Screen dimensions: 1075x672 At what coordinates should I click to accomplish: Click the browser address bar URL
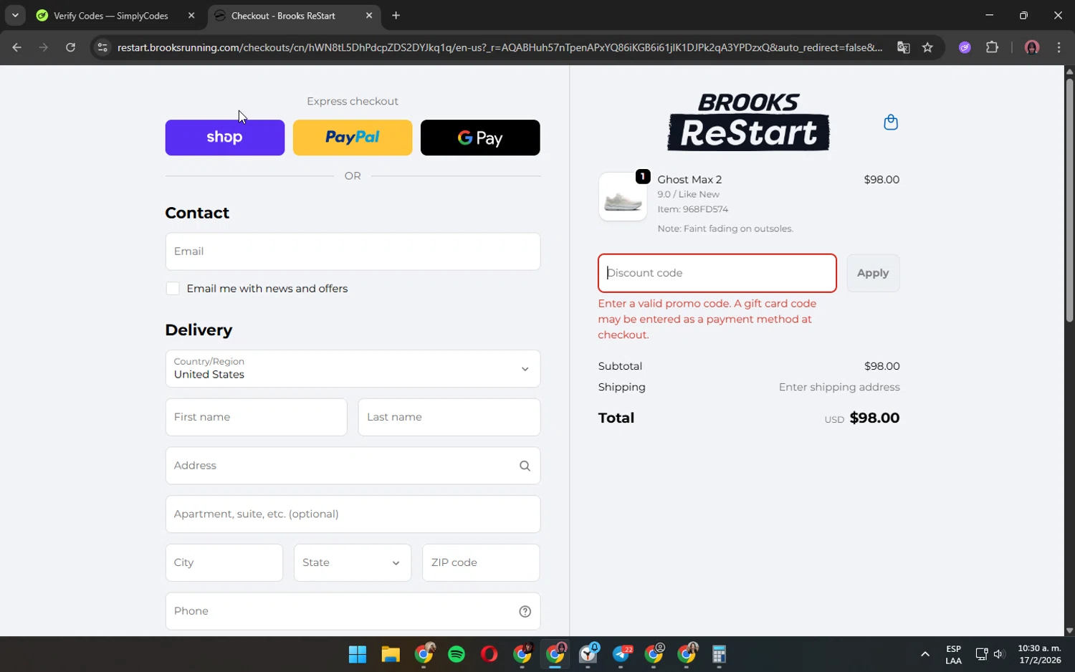pos(500,47)
